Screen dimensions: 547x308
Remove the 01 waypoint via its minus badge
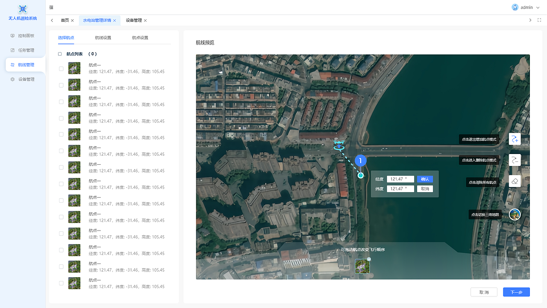click(x=369, y=259)
